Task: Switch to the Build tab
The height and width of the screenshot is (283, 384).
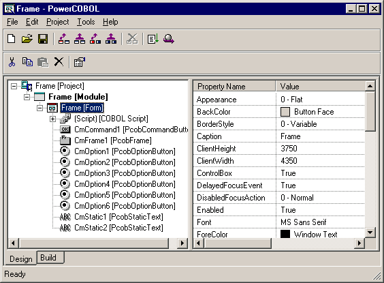Action: pos(50,258)
